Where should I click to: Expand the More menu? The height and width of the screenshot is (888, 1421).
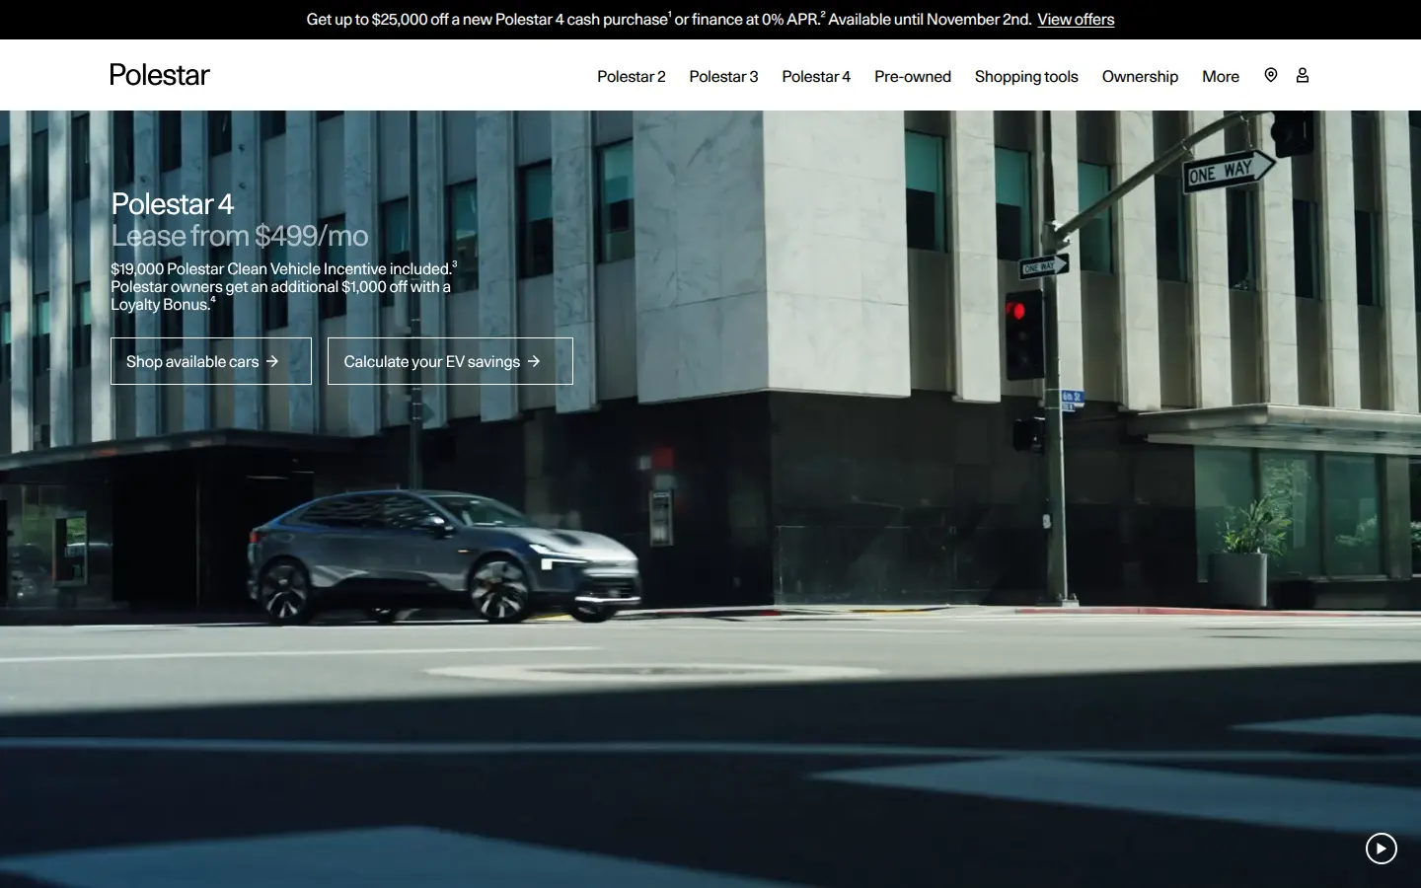(1221, 77)
